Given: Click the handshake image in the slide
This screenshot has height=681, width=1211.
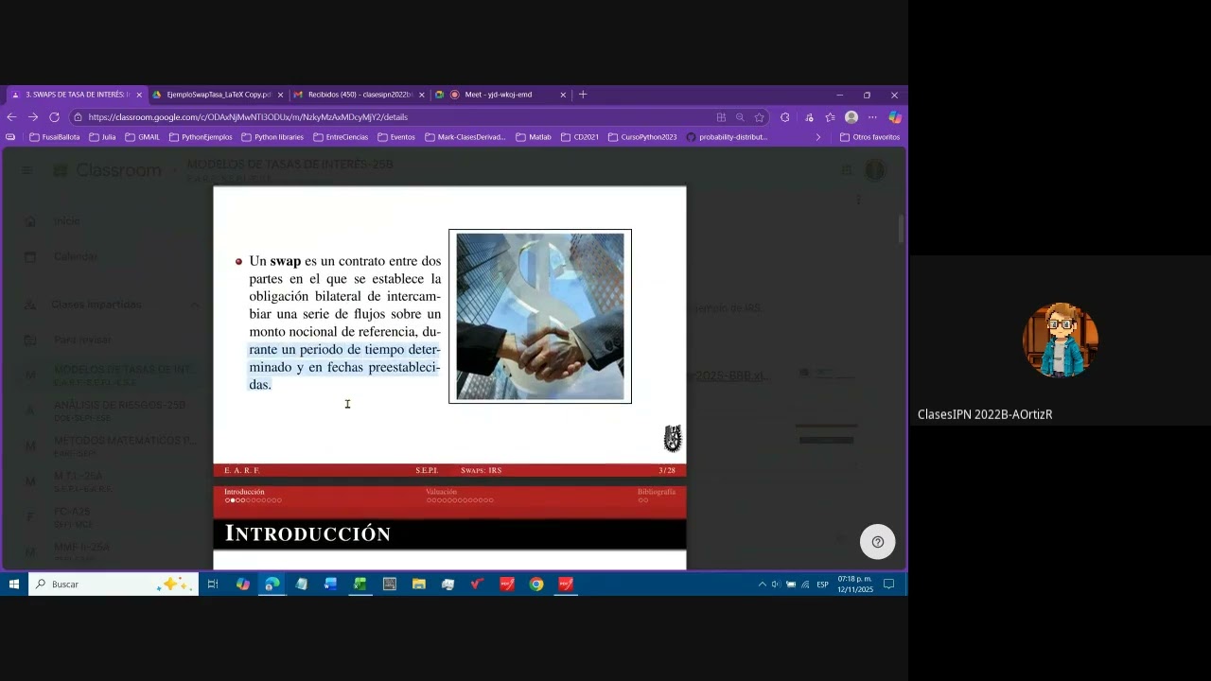Looking at the screenshot, I should pos(540,317).
